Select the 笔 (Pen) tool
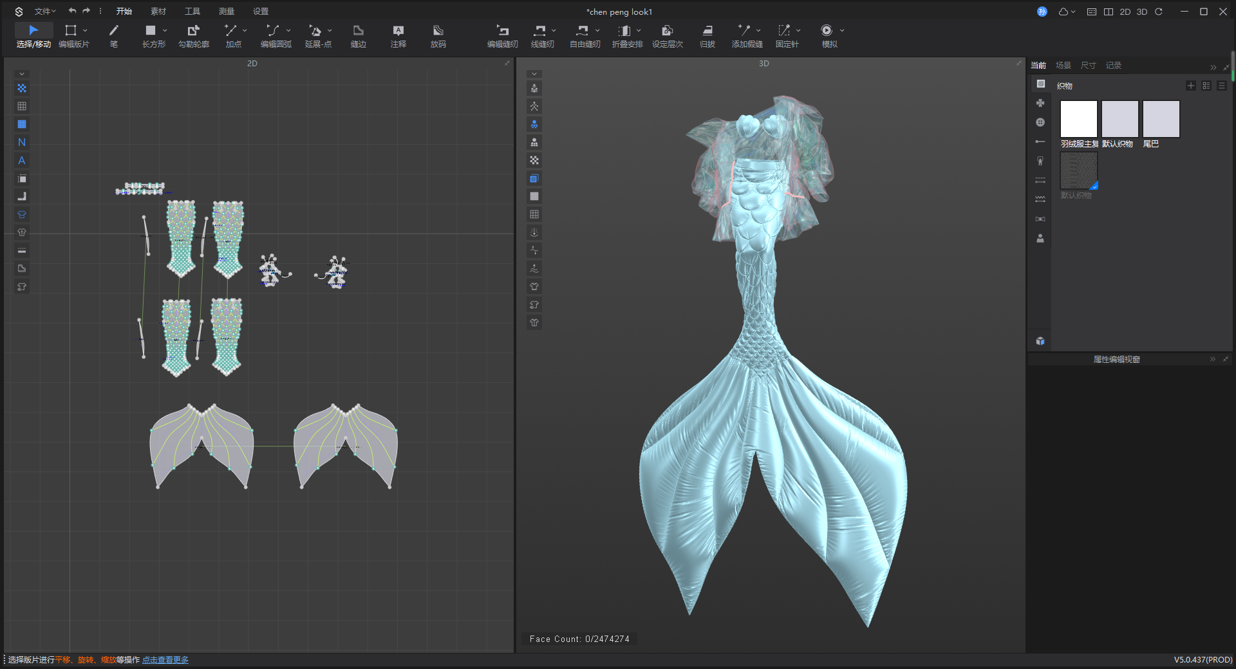Viewport: 1236px width, 669px height. click(x=114, y=35)
